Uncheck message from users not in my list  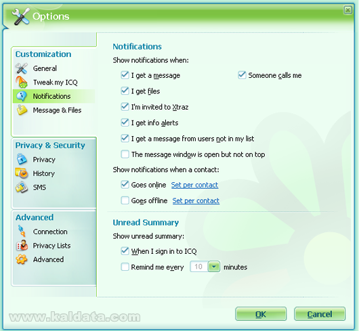pos(125,138)
